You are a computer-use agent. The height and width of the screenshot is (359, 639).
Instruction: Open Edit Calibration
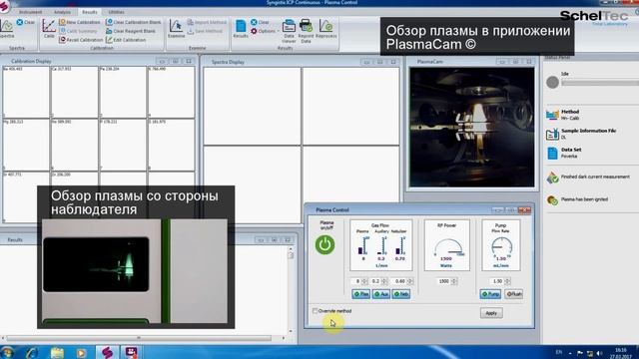(x=126, y=40)
